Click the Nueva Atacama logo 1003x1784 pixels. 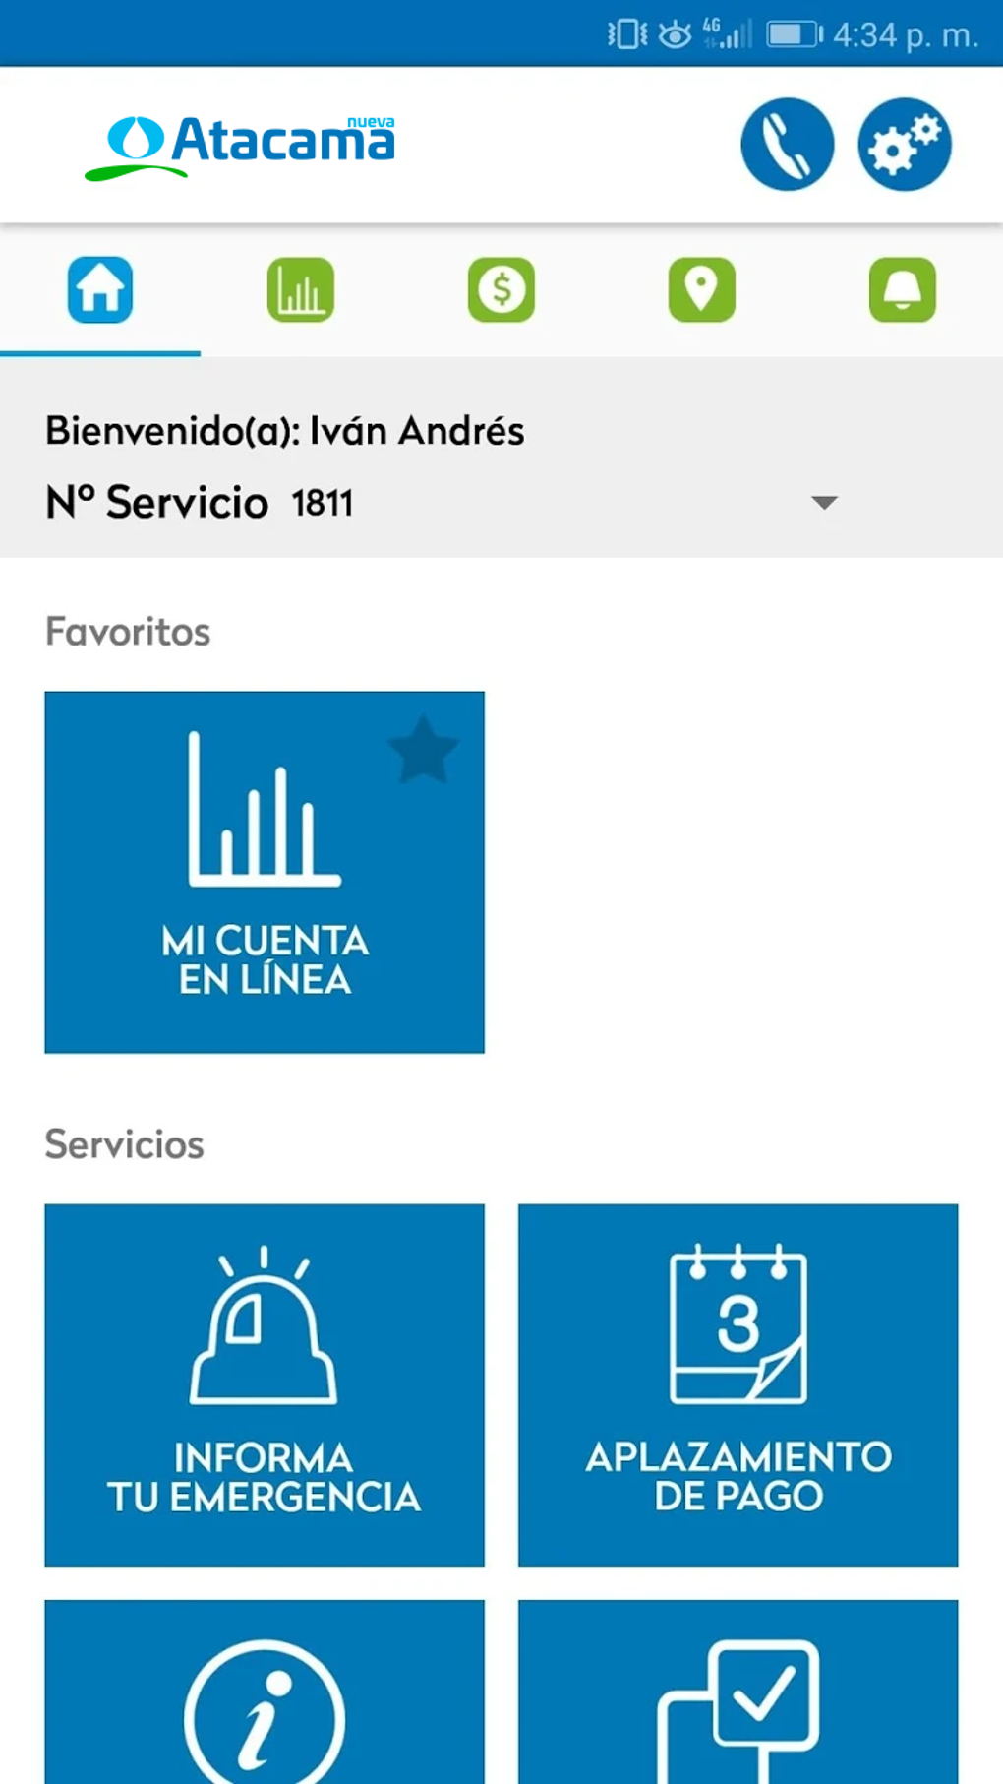point(241,146)
